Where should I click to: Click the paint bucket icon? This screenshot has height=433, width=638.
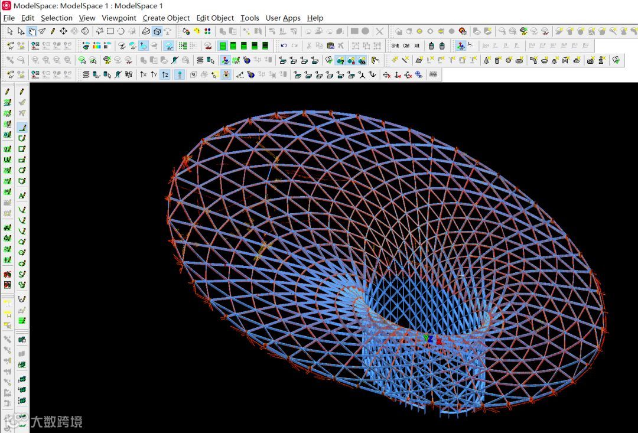pyautogui.click(x=186, y=31)
